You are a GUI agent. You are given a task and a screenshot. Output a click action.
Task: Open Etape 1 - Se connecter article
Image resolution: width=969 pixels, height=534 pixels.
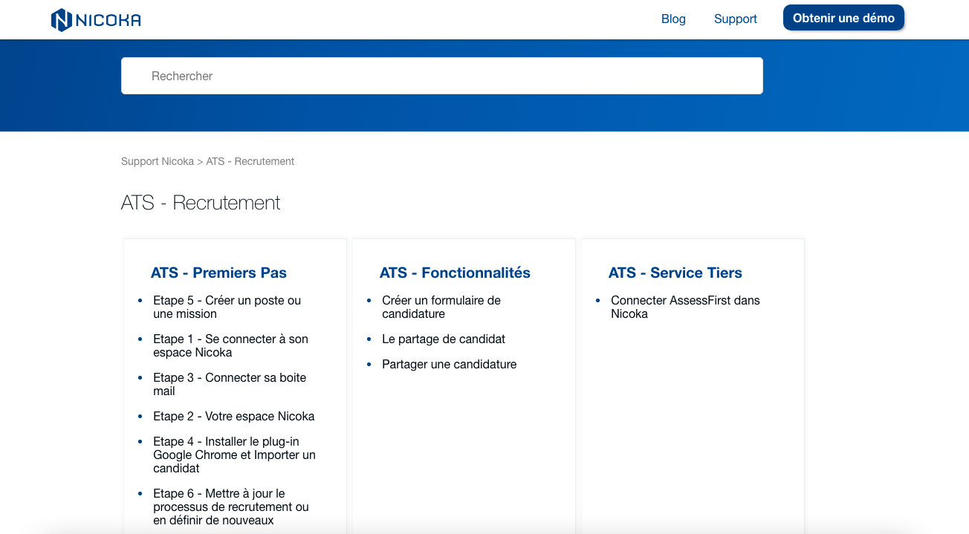click(230, 346)
